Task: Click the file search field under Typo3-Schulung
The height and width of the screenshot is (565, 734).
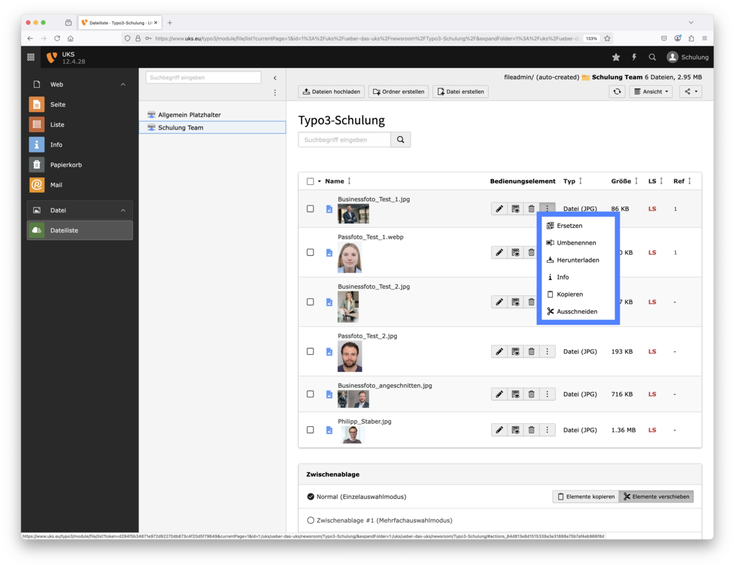Action: 345,140
